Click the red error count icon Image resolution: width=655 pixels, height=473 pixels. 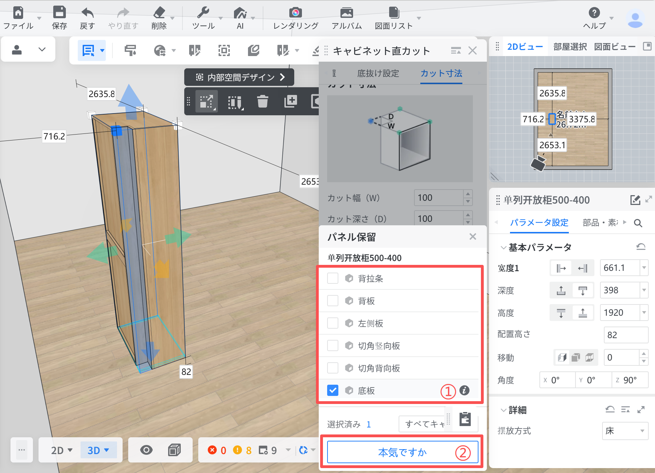(212, 450)
